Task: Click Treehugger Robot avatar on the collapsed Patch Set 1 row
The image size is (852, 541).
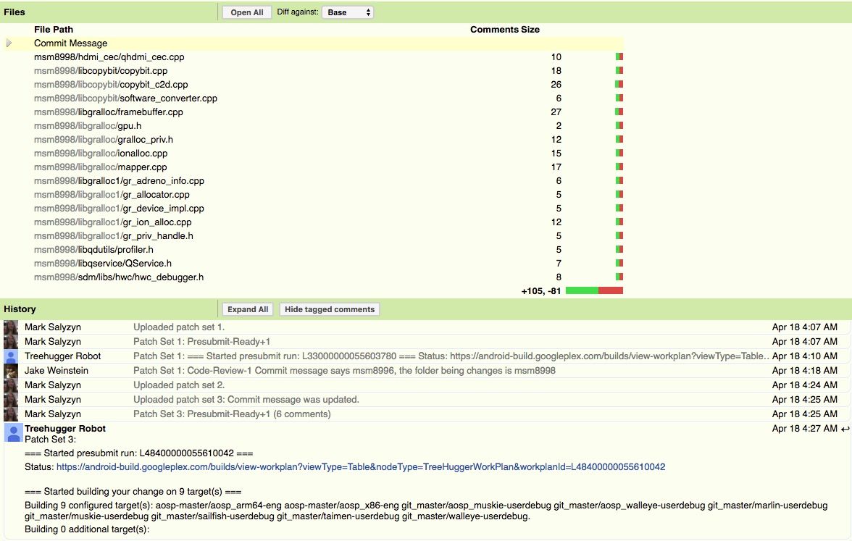Action: pyautogui.click(x=11, y=356)
